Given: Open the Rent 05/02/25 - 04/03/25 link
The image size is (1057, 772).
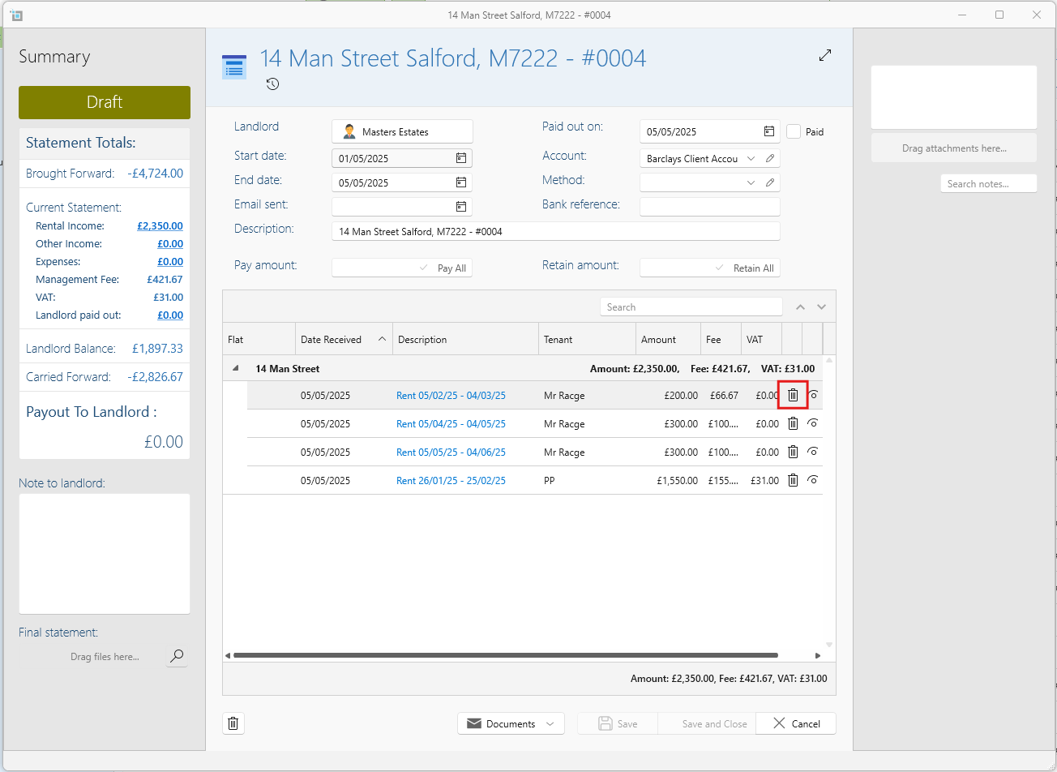Looking at the screenshot, I should click(x=451, y=396).
